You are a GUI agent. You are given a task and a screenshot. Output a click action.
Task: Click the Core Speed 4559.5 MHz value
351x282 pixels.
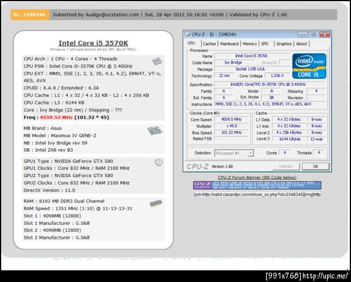(231, 119)
